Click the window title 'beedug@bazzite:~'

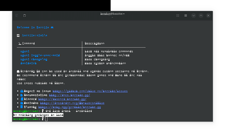[112, 14]
